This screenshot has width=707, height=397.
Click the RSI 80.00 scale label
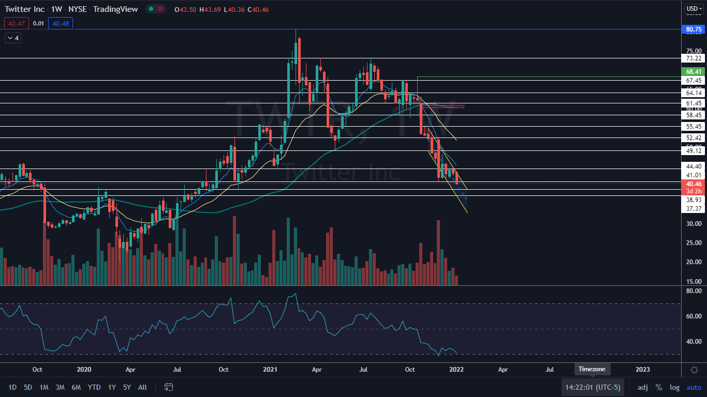(694, 291)
